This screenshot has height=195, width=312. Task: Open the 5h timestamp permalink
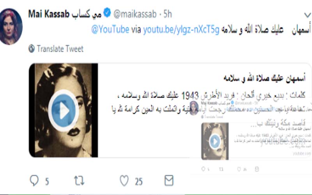click(x=168, y=14)
